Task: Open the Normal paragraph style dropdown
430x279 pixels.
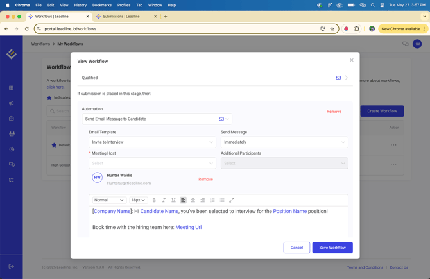Action: coord(109,200)
